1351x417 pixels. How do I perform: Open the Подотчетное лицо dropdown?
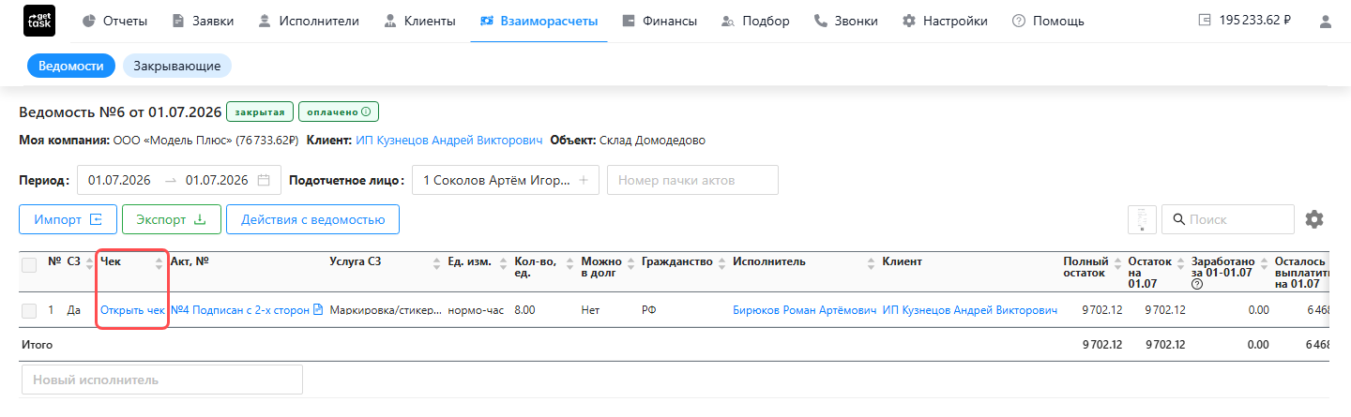click(x=506, y=180)
